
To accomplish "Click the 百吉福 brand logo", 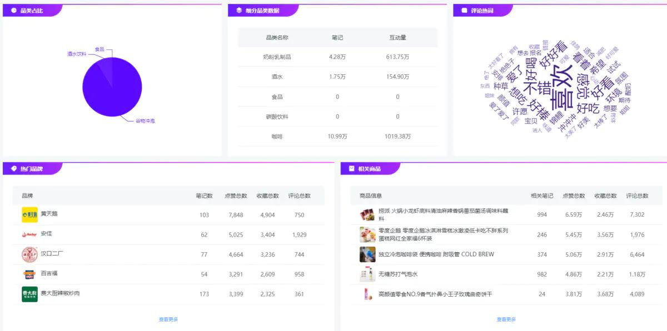I will pyautogui.click(x=29, y=274).
